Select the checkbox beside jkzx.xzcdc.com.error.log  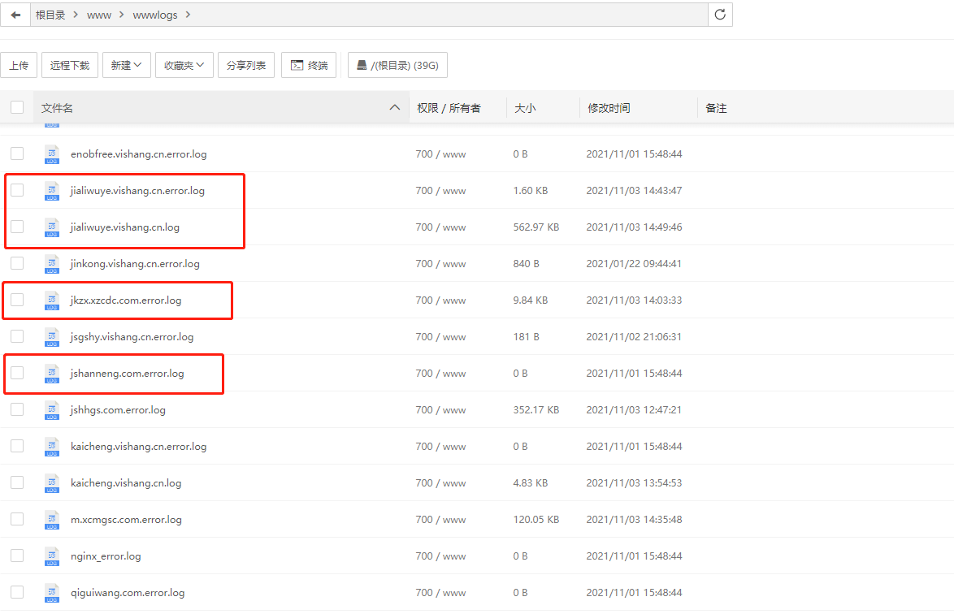(17, 300)
